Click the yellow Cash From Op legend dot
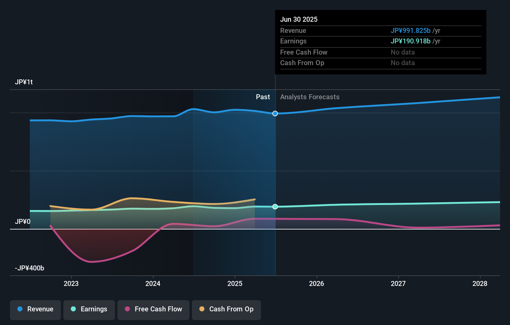The image size is (510, 325). click(202, 309)
